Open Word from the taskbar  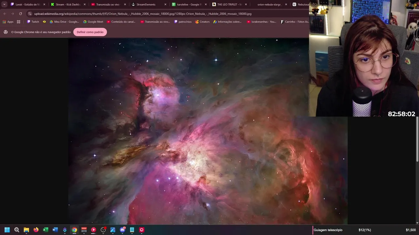coord(55,230)
